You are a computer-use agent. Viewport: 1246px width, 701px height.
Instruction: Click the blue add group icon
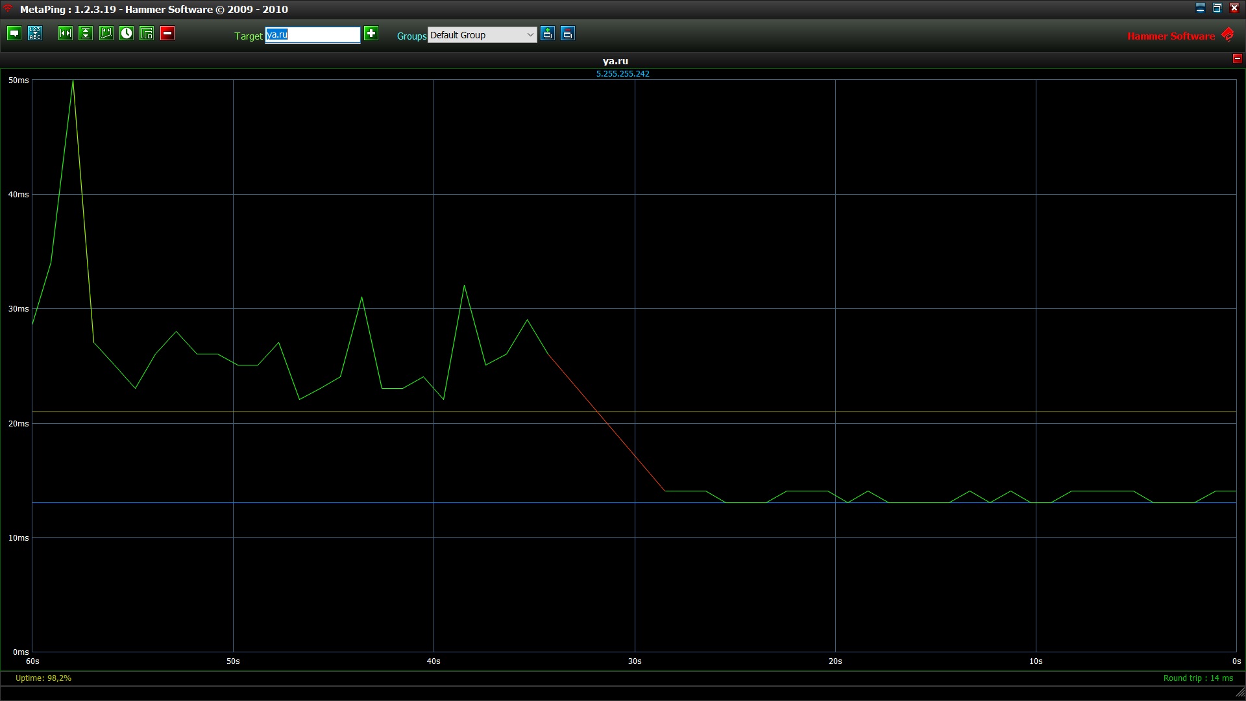[548, 34]
